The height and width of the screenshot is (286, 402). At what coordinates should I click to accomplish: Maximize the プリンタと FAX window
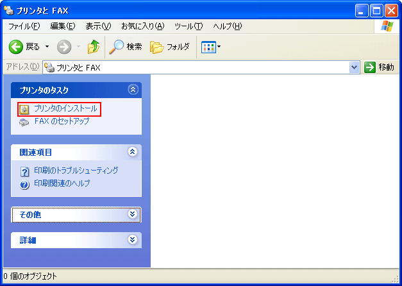376,11
